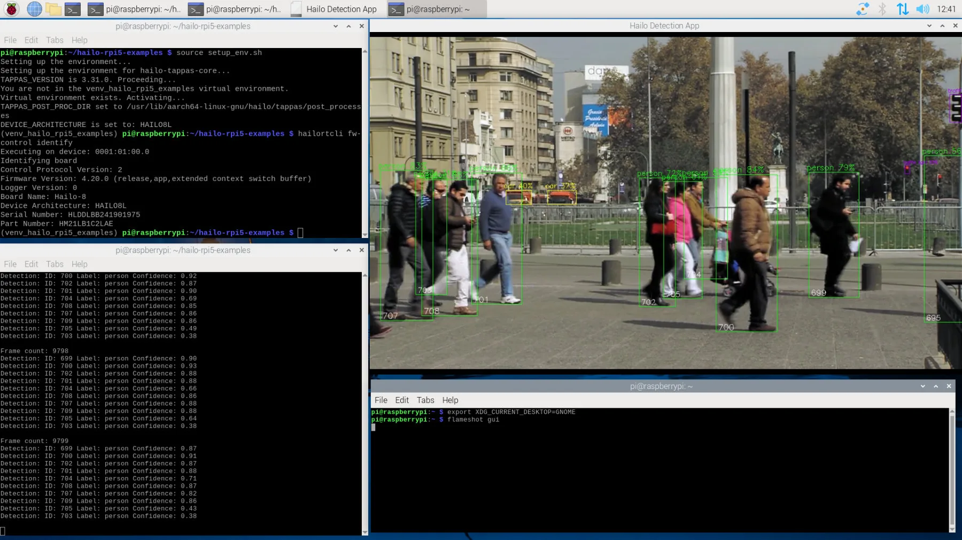Image resolution: width=962 pixels, height=540 pixels.
Task: Iconify the Hailo Detection App window
Action: click(x=929, y=26)
